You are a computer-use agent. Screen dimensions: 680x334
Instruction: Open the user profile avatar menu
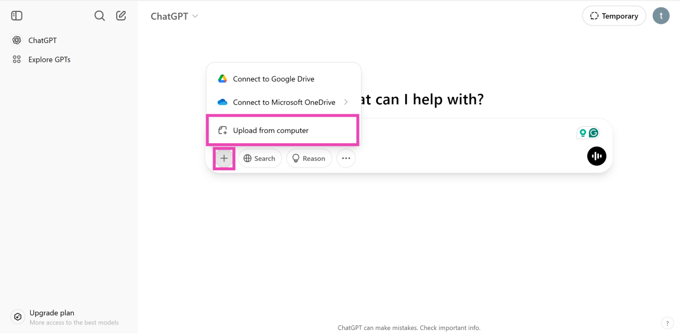661,15
